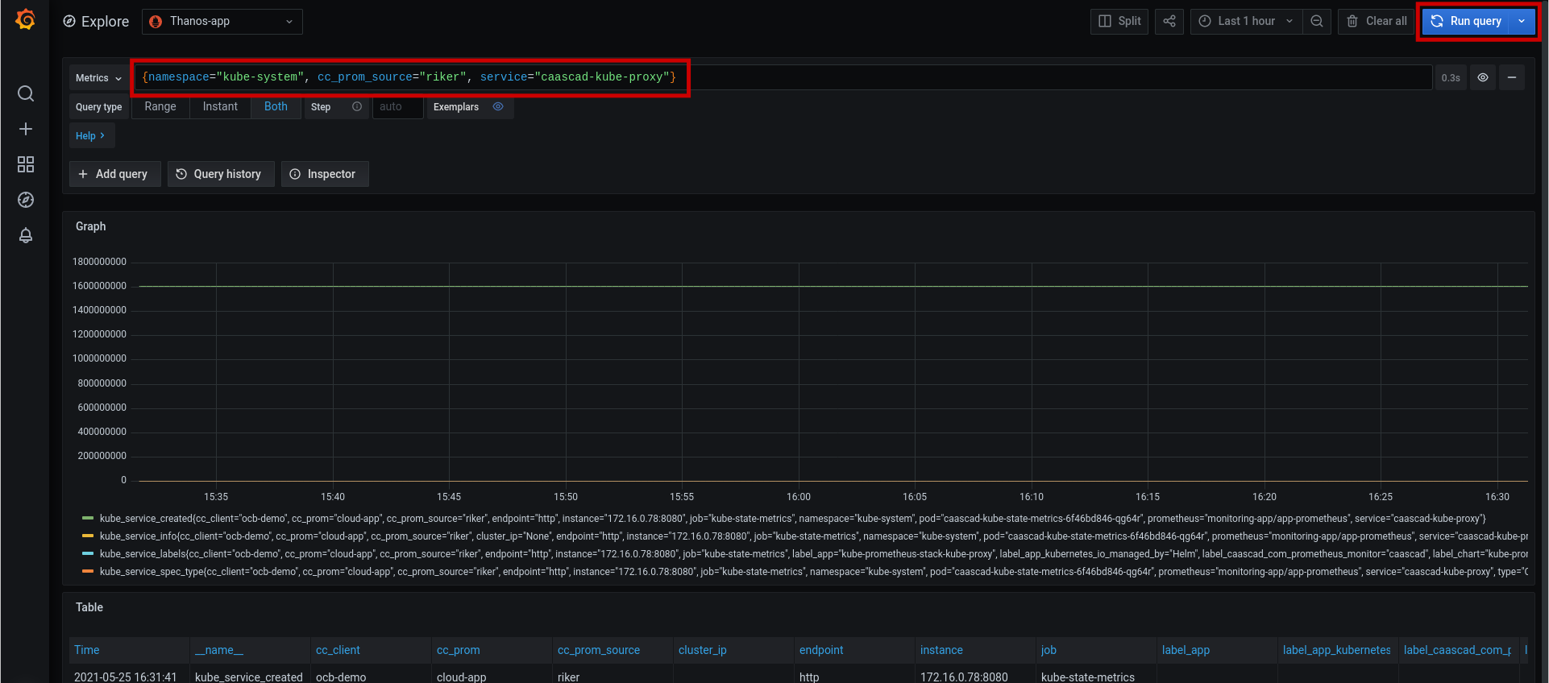
Task: Toggle kube_service_info legend series
Action: coord(813,536)
